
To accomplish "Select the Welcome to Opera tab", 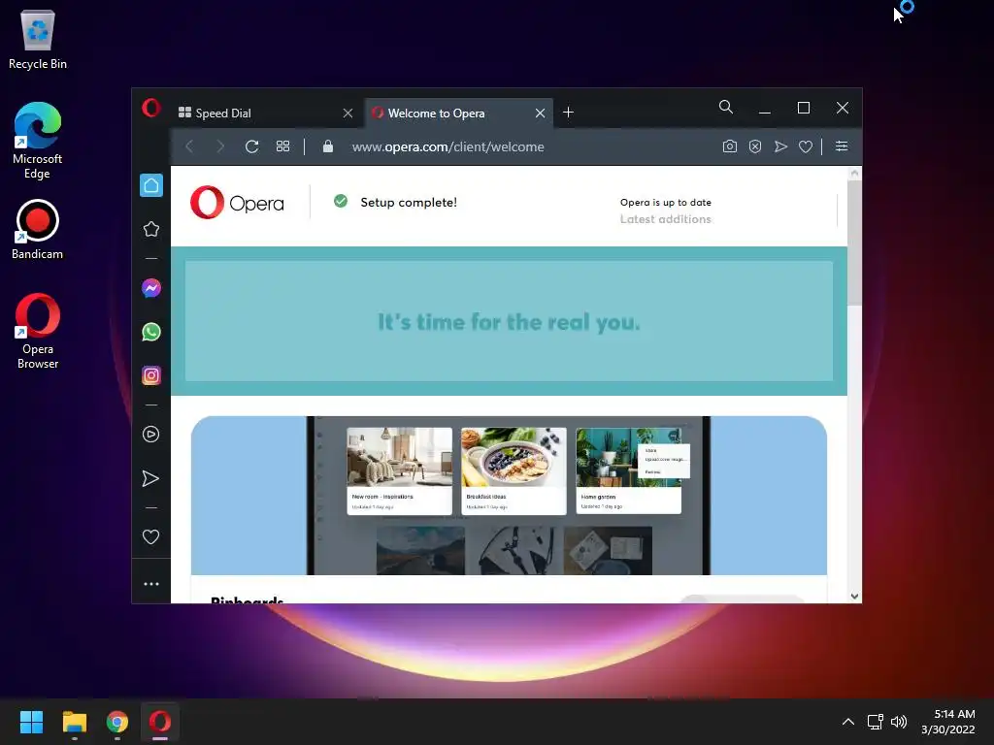I will pos(458,113).
